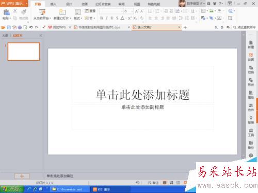This screenshot has height=193, width=258.
Task: Click the Print icon in quick toolbar
Action: click(x=20, y=27)
